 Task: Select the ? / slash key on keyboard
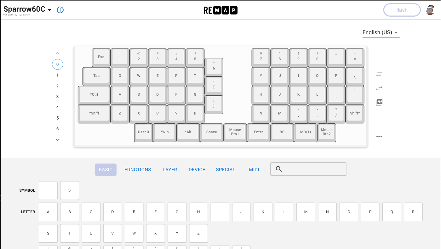click(336, 114)
